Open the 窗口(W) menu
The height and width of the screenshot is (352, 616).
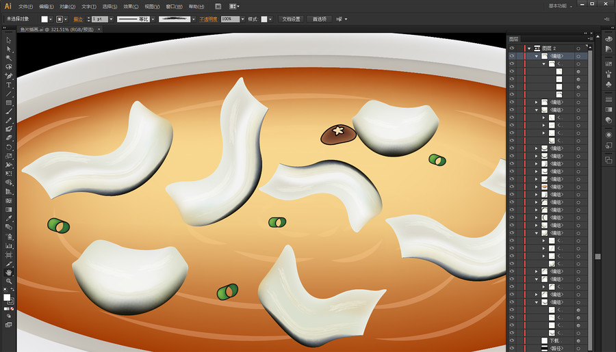174,6
